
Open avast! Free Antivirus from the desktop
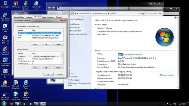click(x=5, y=51)
